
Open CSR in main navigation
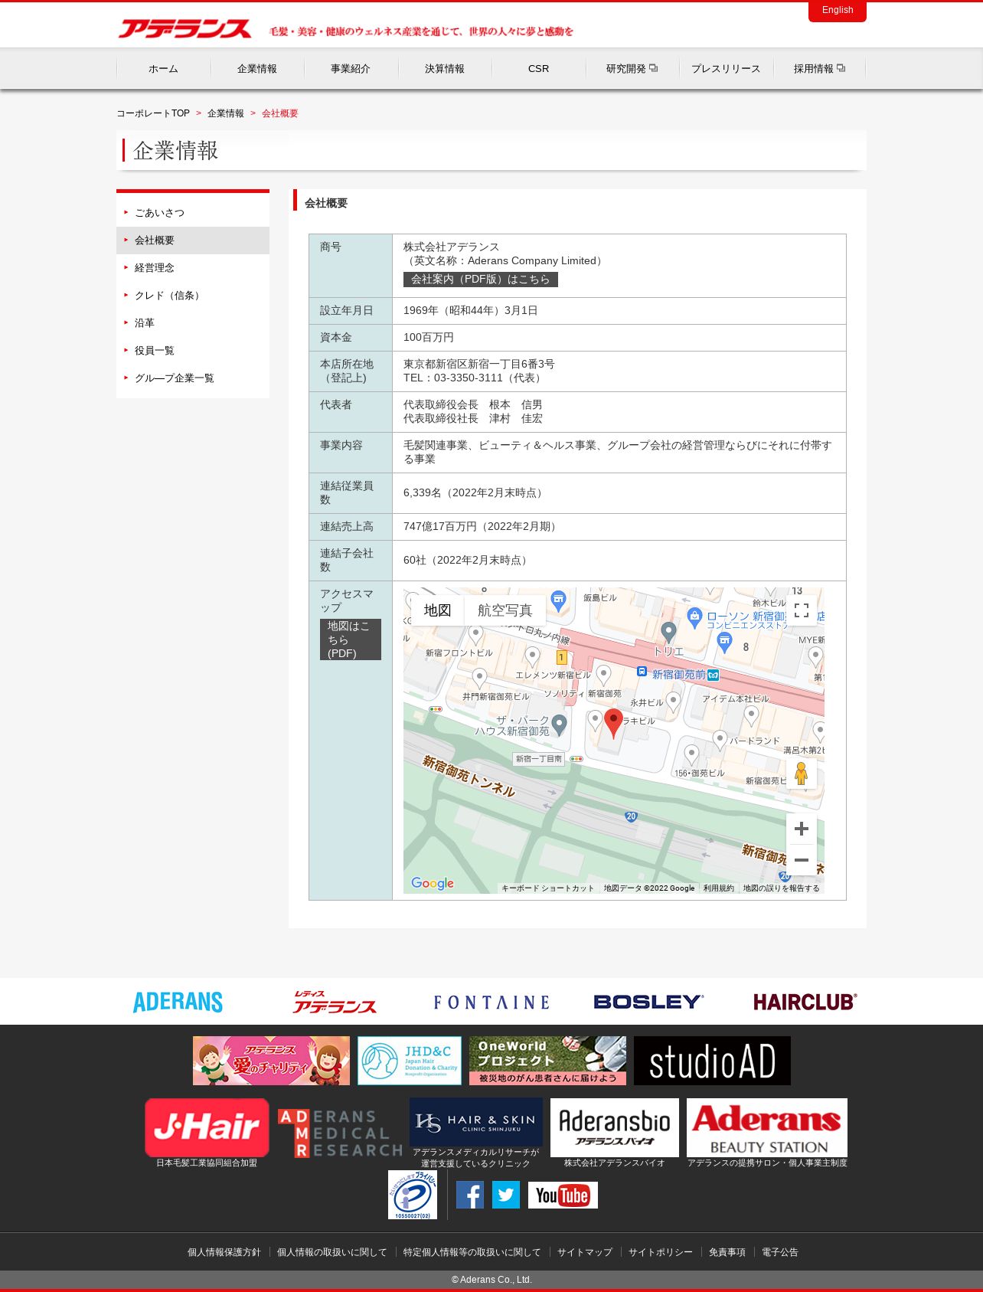click(538, 69)
